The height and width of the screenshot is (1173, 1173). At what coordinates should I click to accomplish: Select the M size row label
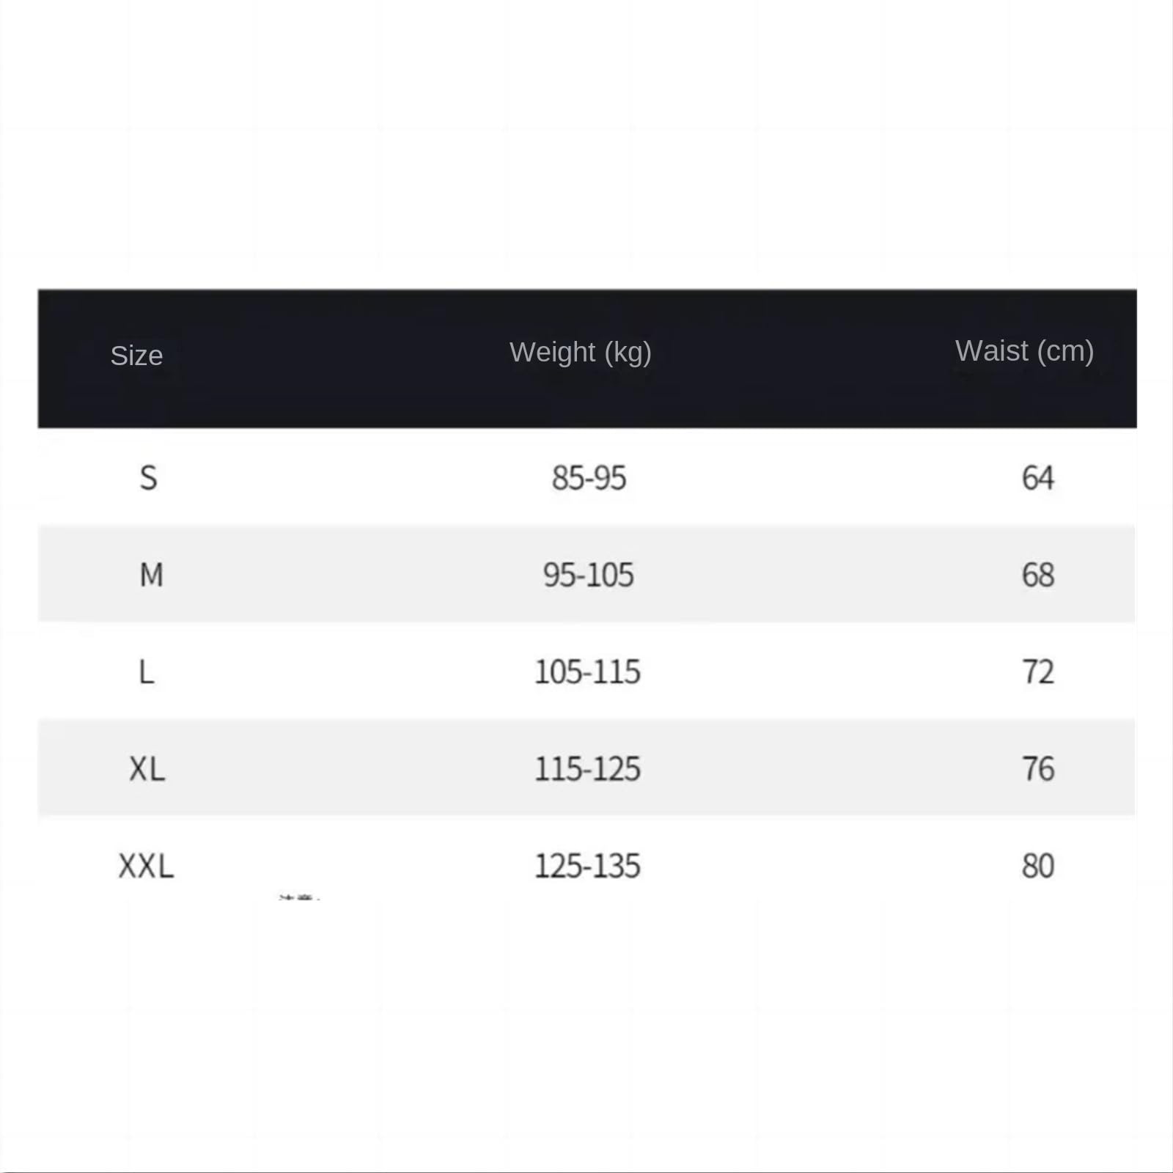[x=151, y=575]
